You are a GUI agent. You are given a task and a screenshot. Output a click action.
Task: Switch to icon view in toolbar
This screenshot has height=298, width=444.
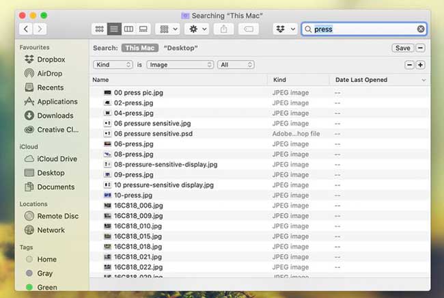(100, 29)
